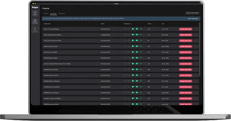The height and width of the screenshot is (121, 231).
Task: Click Create a New Project button
Action: tap(193, 13)
